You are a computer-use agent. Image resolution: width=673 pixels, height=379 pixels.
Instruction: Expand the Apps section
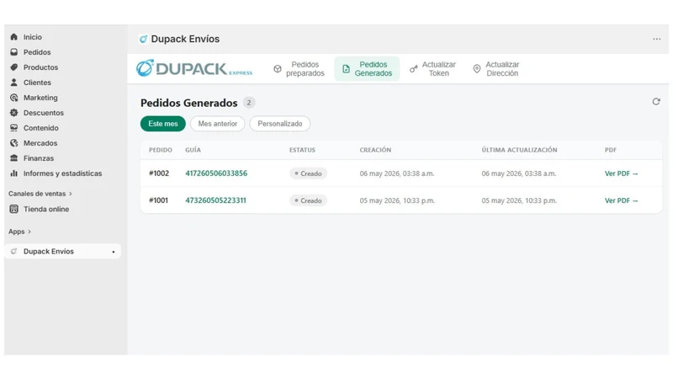19,232
